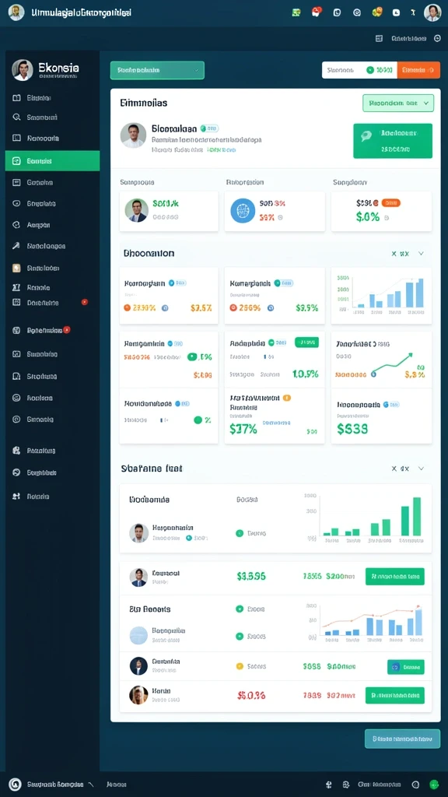The image size is (448, 797).
Task: Close the section above the table via its X
Action: pos(394,469)
